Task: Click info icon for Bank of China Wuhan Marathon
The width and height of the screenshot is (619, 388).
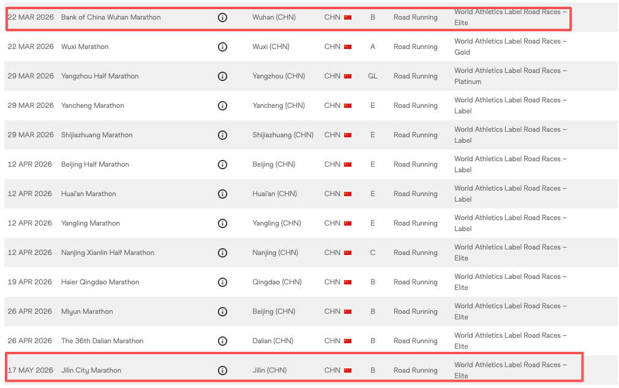Action: (x=222, y=17)
